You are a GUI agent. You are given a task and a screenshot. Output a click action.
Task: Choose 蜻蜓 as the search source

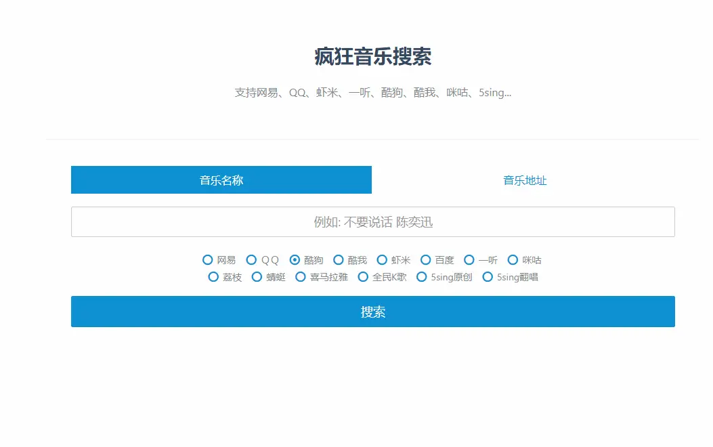click(x=257, y=277)
